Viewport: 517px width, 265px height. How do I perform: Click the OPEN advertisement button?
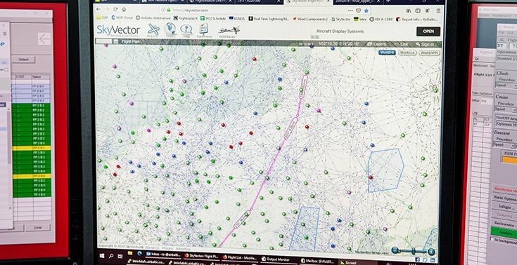pos(428,32)
